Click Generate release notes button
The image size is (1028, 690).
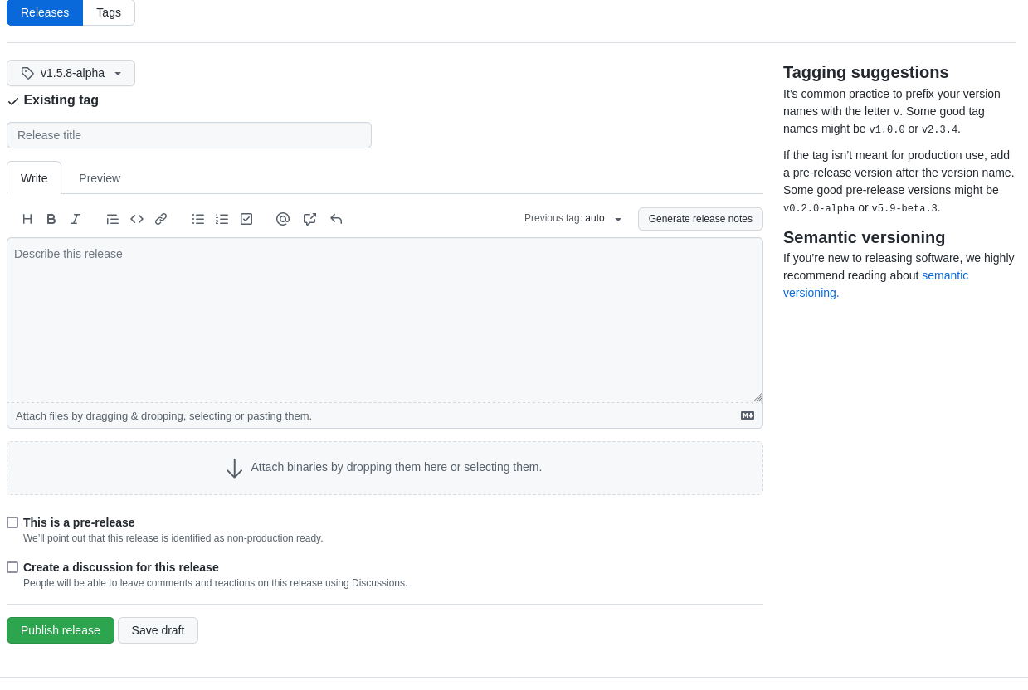pos(700,219)
